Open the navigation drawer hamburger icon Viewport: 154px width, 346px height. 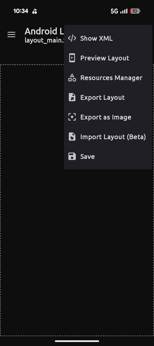tap(11, 34)
